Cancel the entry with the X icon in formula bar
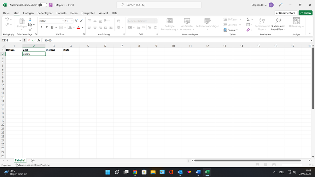The image size is (315, 177). [29, 40]
